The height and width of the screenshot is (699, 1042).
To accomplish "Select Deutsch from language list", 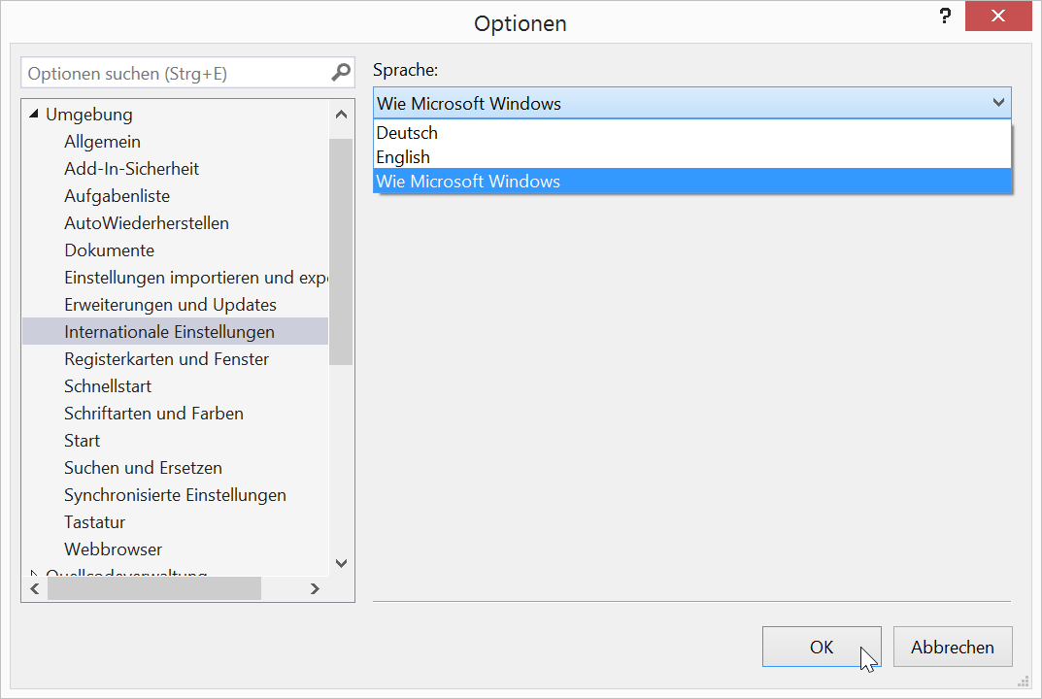I will (408, 133).
